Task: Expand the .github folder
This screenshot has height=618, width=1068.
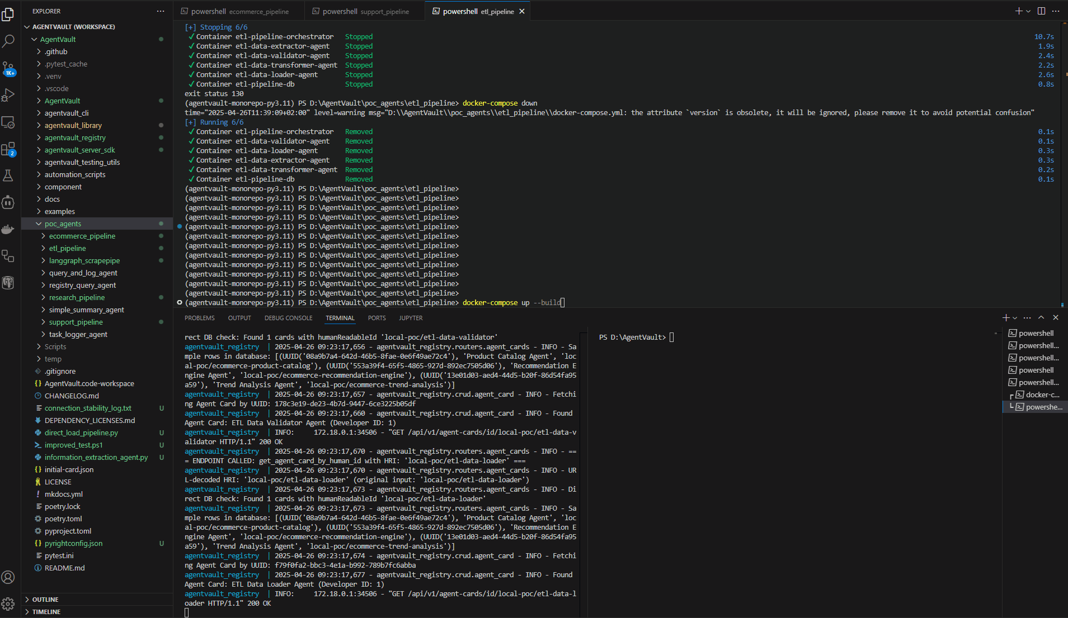Action: [x=96, y=51]
